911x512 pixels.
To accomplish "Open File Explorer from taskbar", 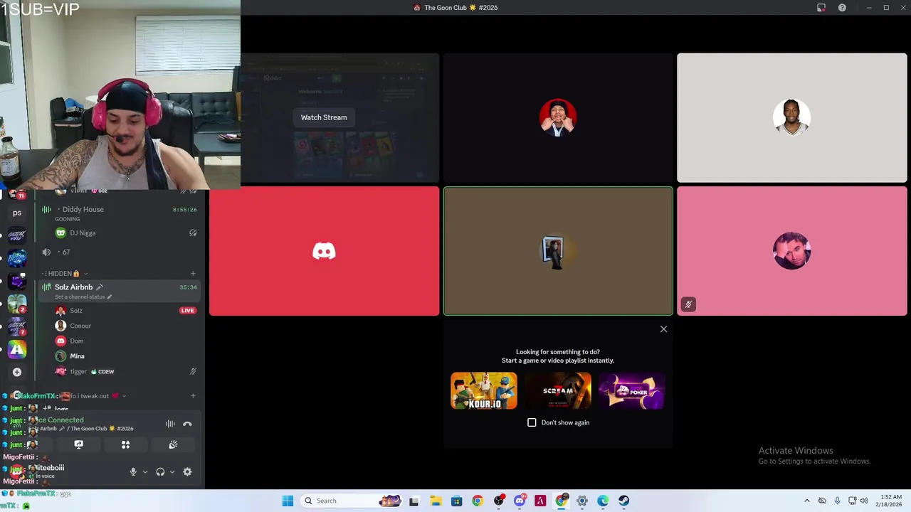I will (436, 501).
